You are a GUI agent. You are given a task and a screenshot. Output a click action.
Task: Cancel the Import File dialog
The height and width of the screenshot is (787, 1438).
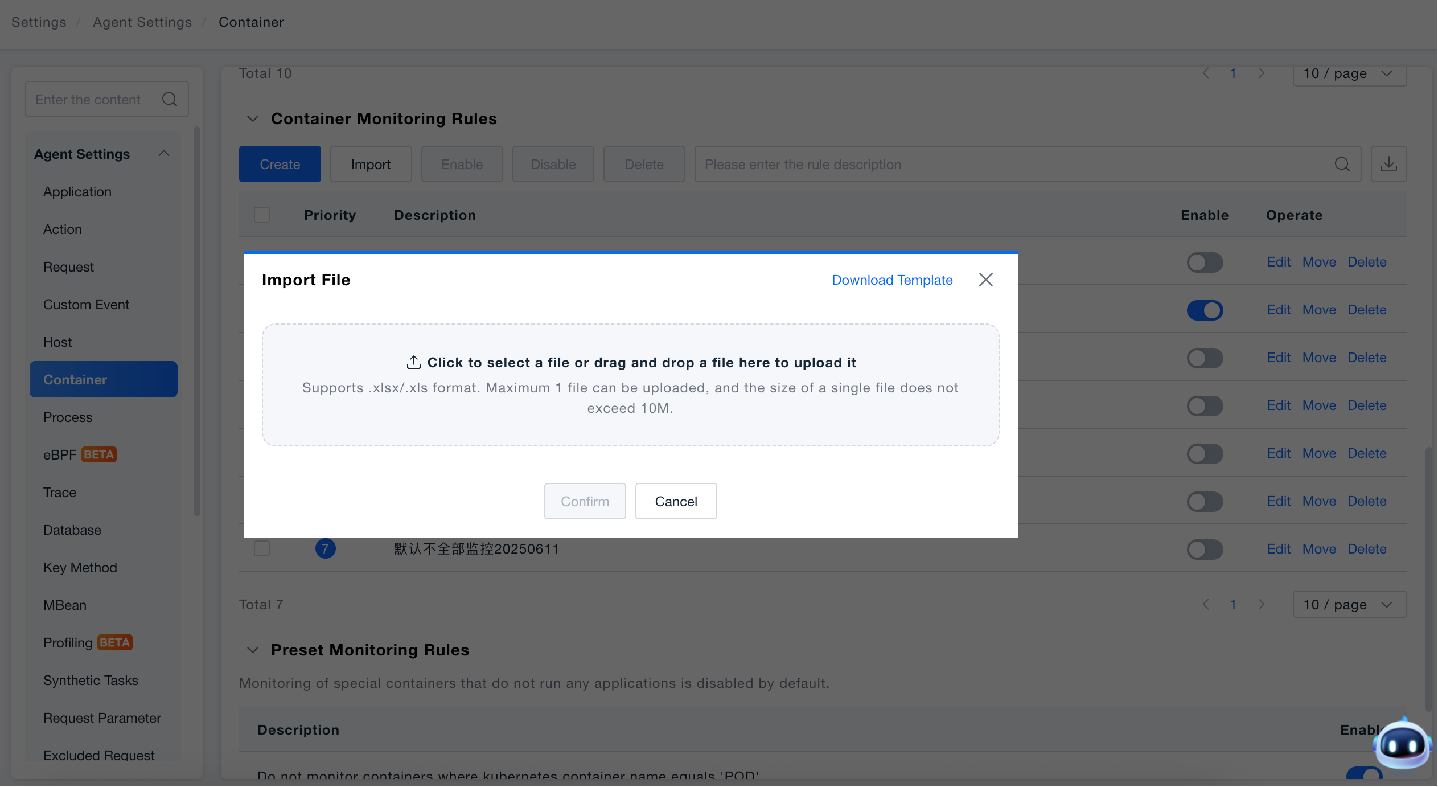pos(676,501)
